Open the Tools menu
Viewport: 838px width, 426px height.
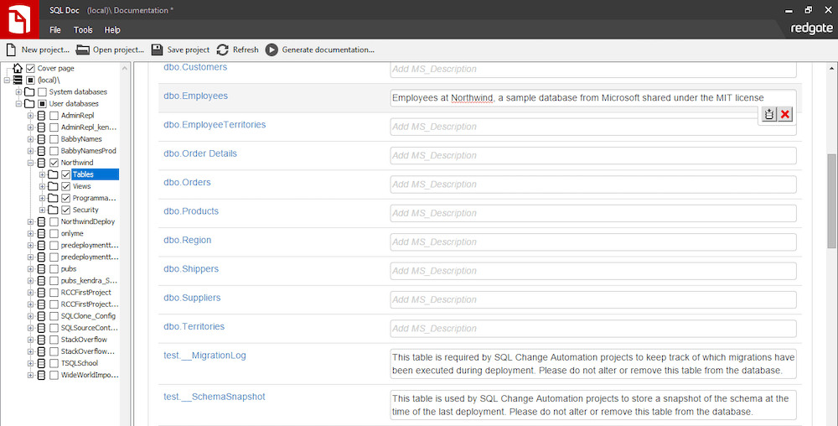point(83,30)
